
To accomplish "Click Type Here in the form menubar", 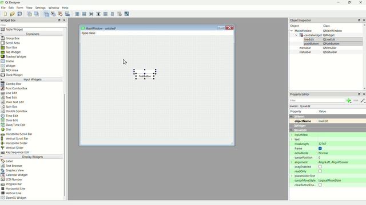I will pyautogui.click(x=89, y=33).
